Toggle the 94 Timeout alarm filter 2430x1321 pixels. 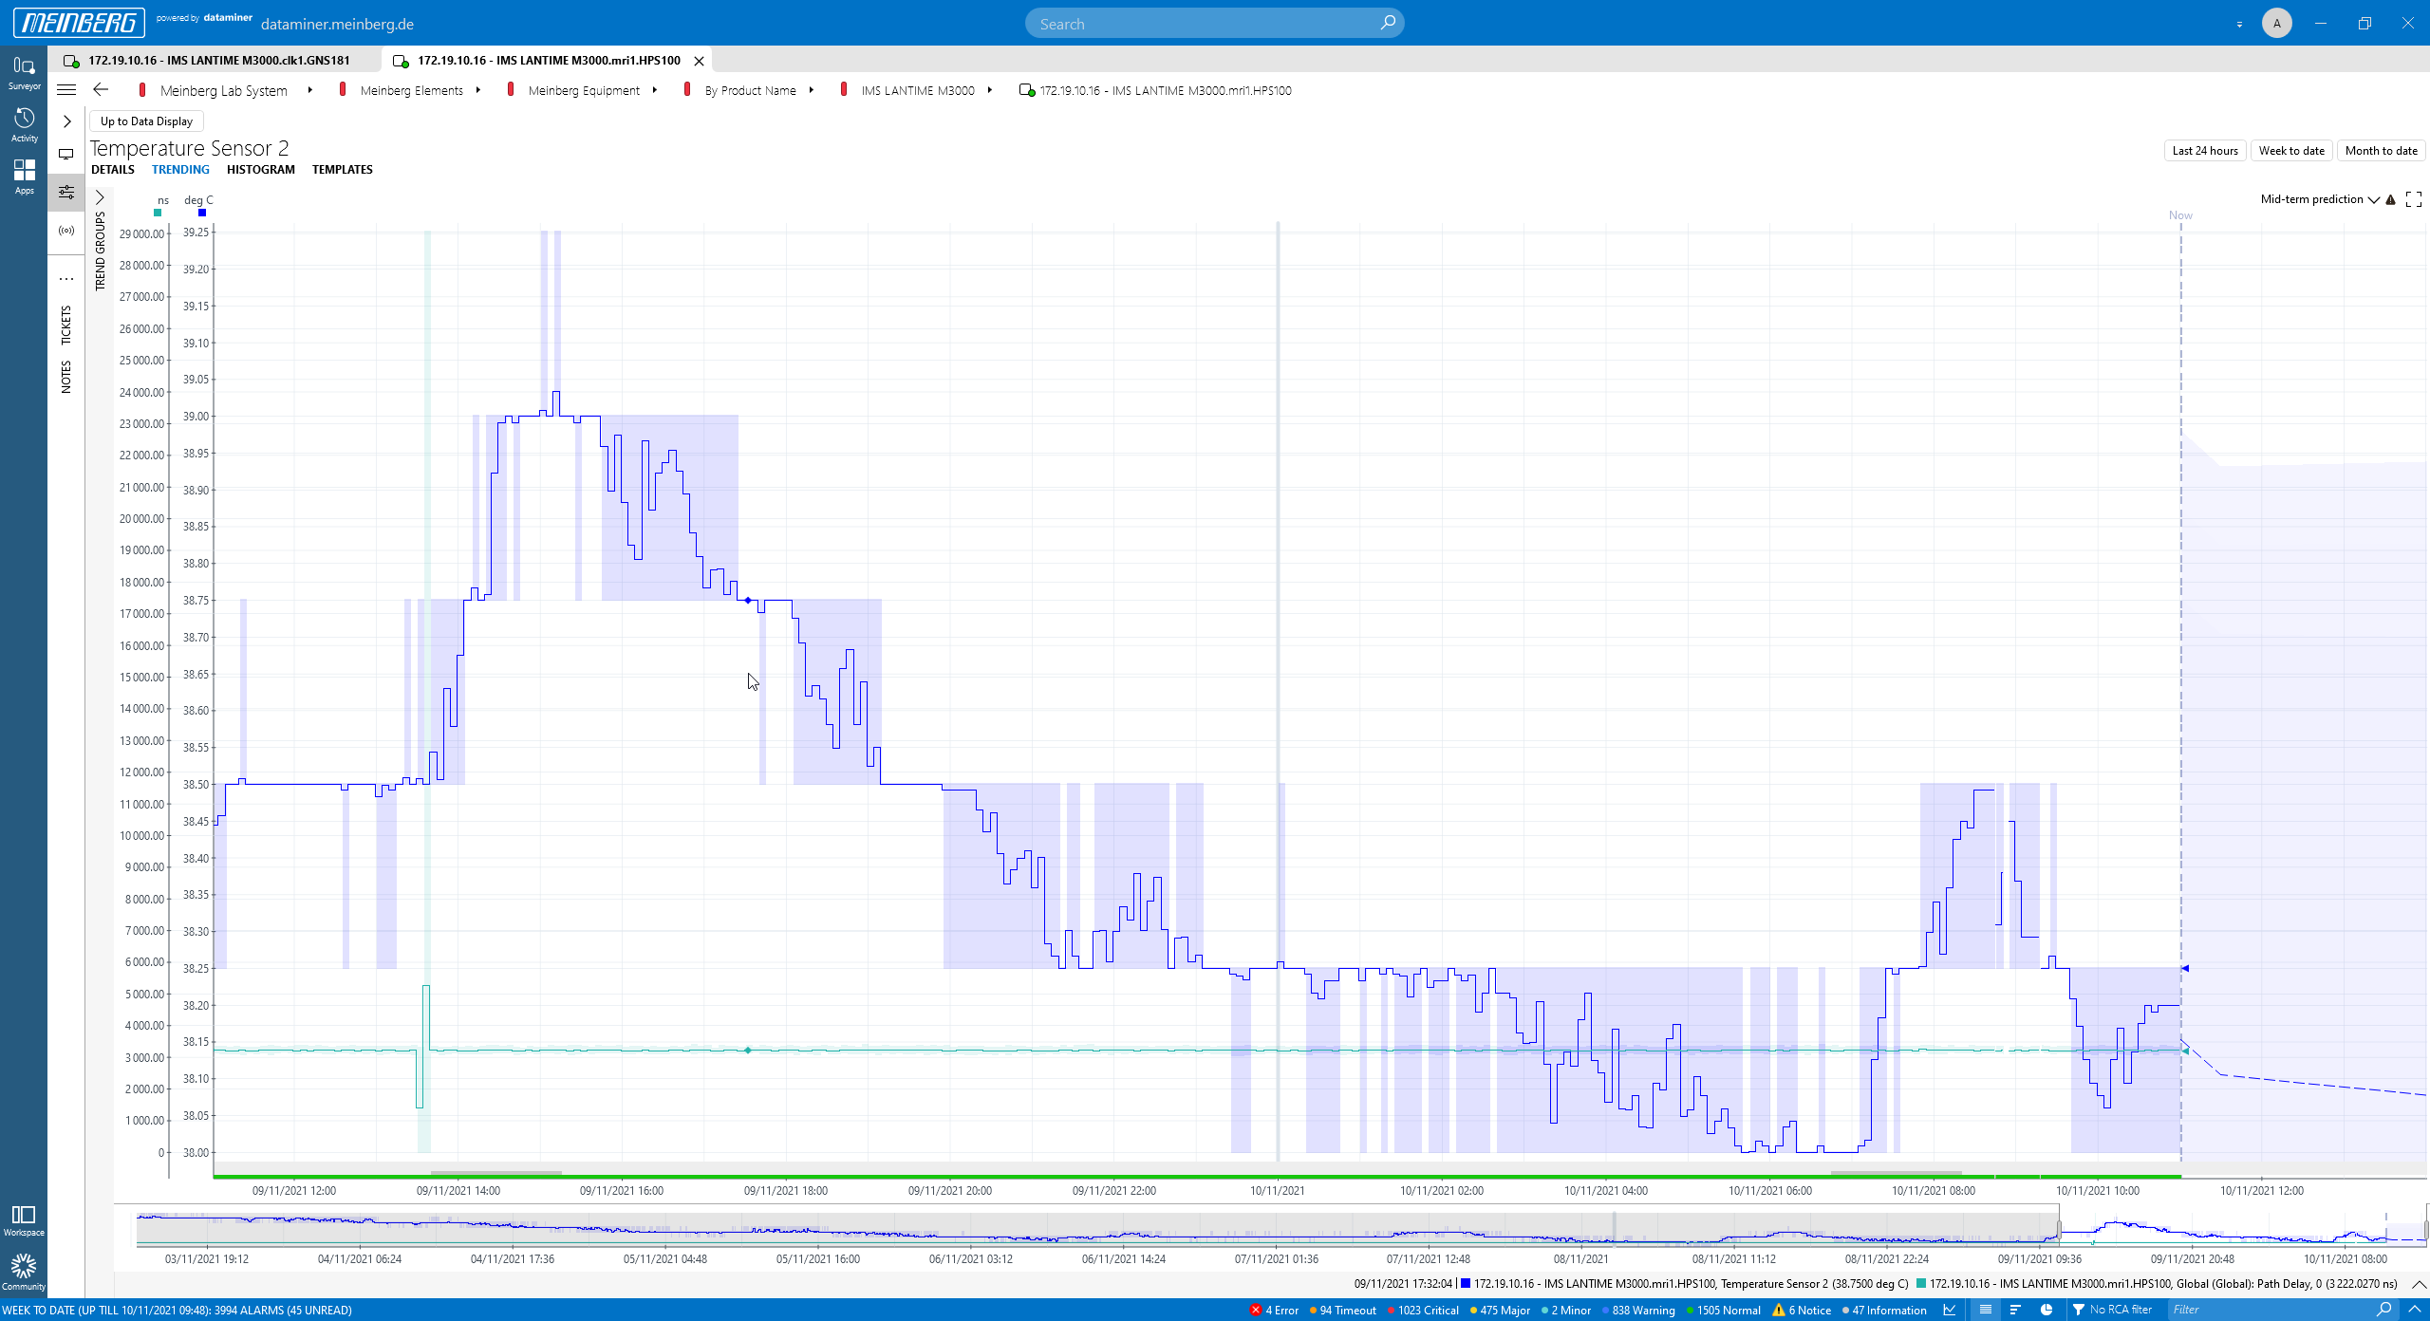pos(1343,1311)
